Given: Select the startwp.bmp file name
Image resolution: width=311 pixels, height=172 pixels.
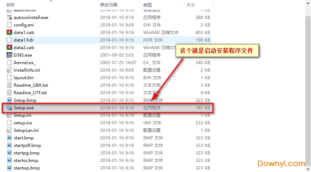Looking at the screenshot, I should [27, 168].
